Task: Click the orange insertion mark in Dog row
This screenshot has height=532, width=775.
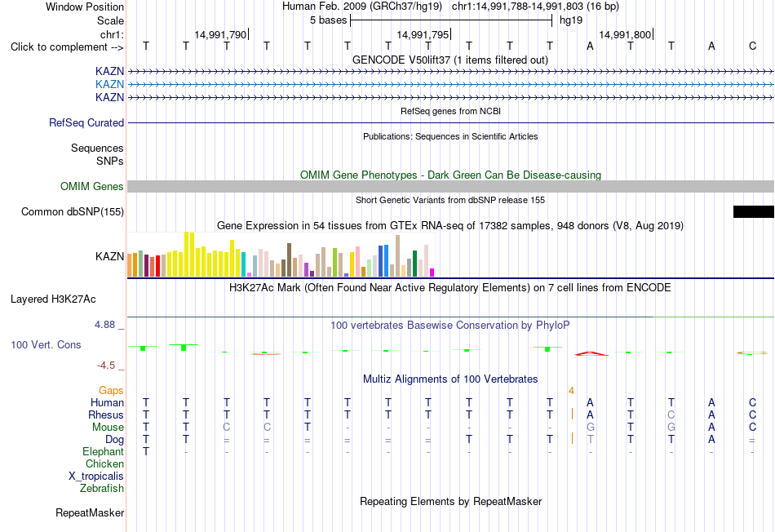Action: click(572, 438)
